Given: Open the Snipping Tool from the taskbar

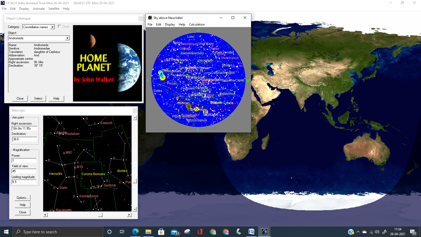Looking at the screenshot, I should tap(187, 232).
